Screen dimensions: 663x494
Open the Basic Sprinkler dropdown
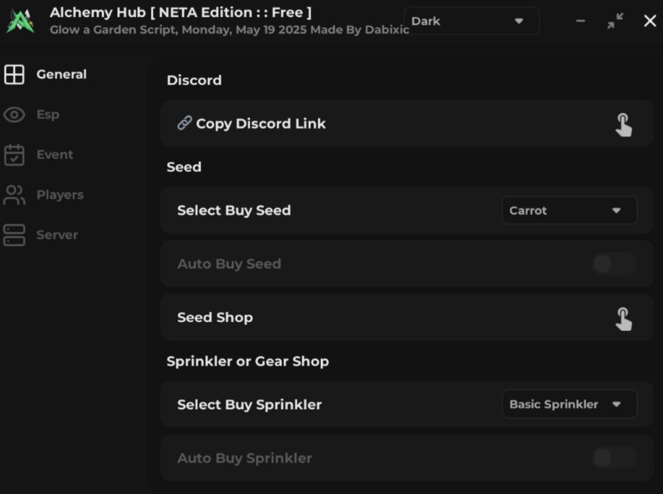(569, 404)
